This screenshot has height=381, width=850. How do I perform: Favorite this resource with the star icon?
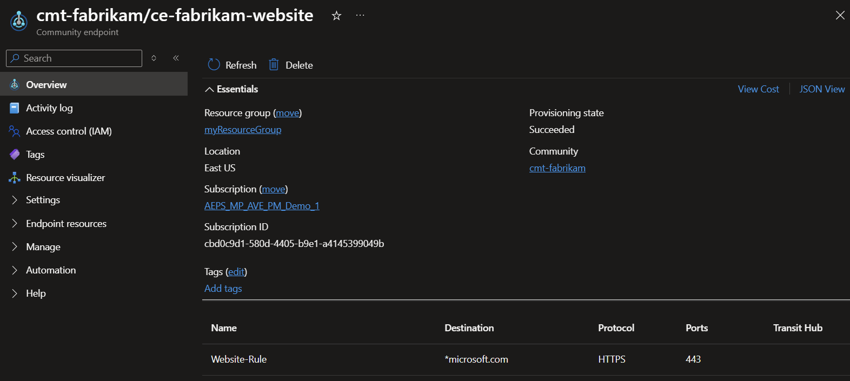[336, 16]
